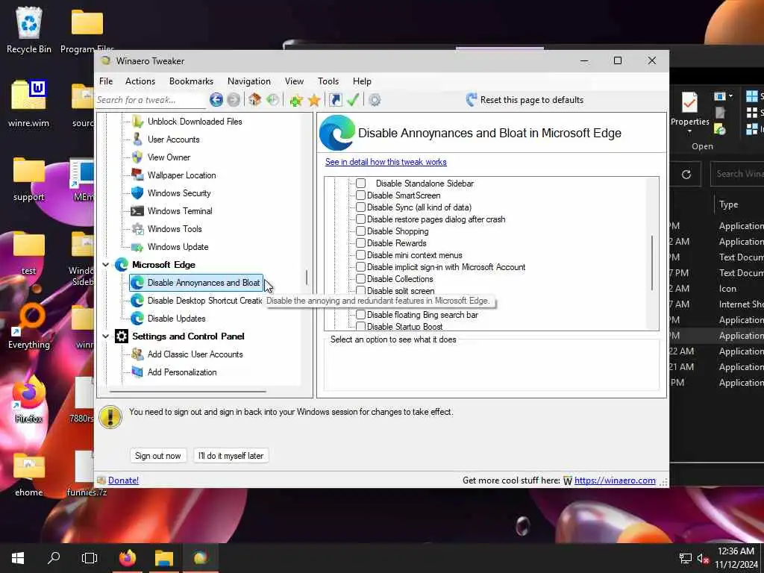Focus the Search for a tweak field
Image resolution: width=764 pixels, height=573 pixels.
[151, 100]
